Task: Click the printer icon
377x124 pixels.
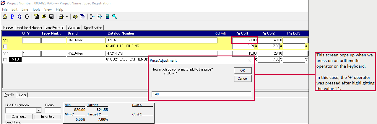Action: point(61,17)
